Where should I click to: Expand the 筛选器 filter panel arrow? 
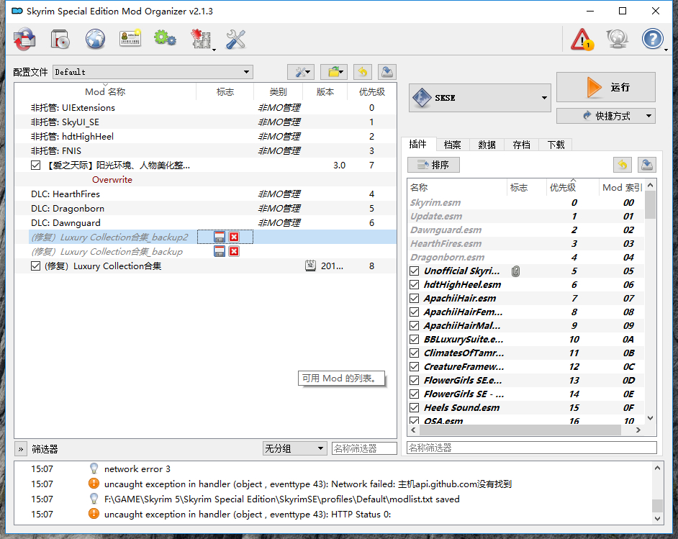(x=21, y=449)
